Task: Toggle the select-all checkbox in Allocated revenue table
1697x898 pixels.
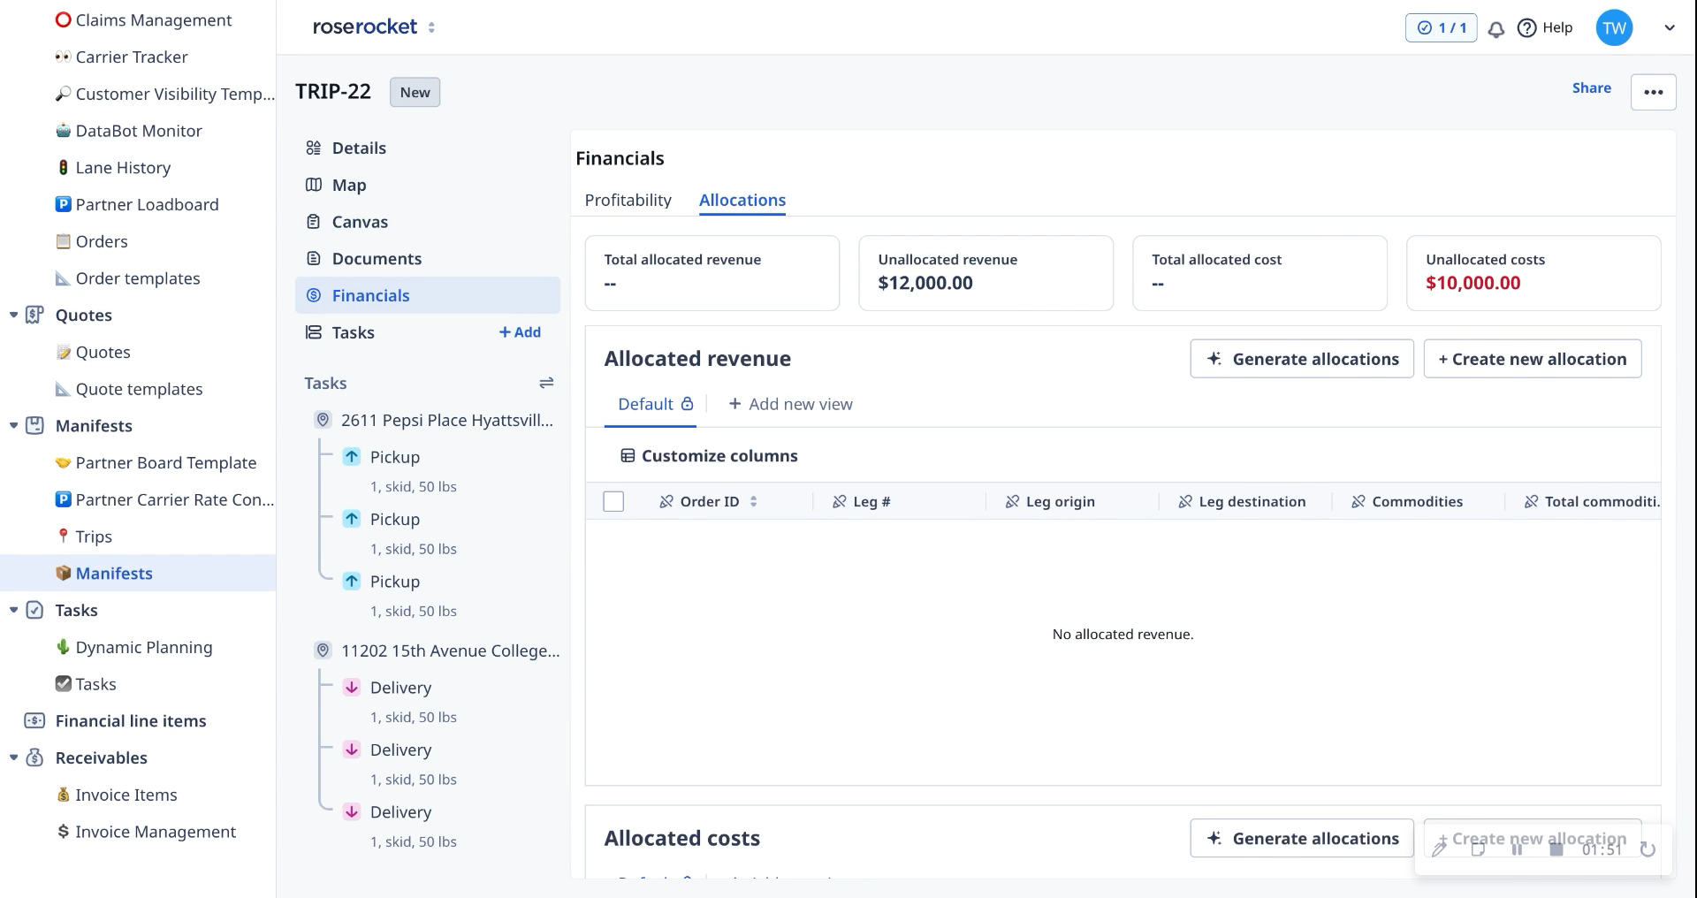Action: pyautogui.click(x=613, y=502)
